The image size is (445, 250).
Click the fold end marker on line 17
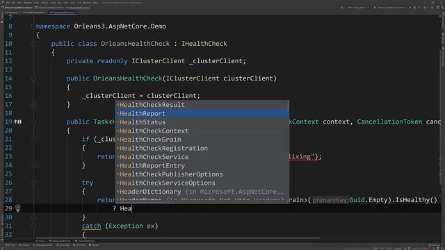[33, 105]
